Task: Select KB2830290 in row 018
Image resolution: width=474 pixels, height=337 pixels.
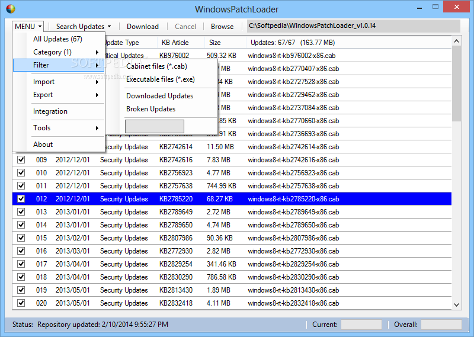Action: point(176,277)
